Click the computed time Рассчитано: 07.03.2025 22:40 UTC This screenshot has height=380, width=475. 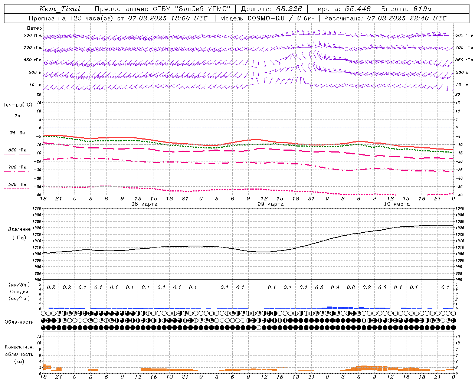[385, 18]
